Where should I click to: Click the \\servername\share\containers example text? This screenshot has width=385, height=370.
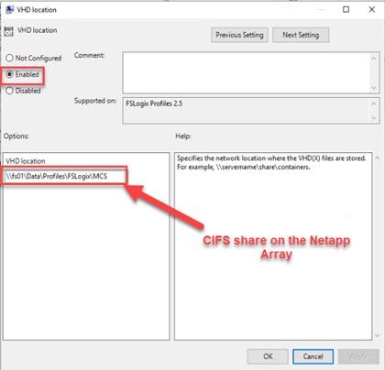262,167
